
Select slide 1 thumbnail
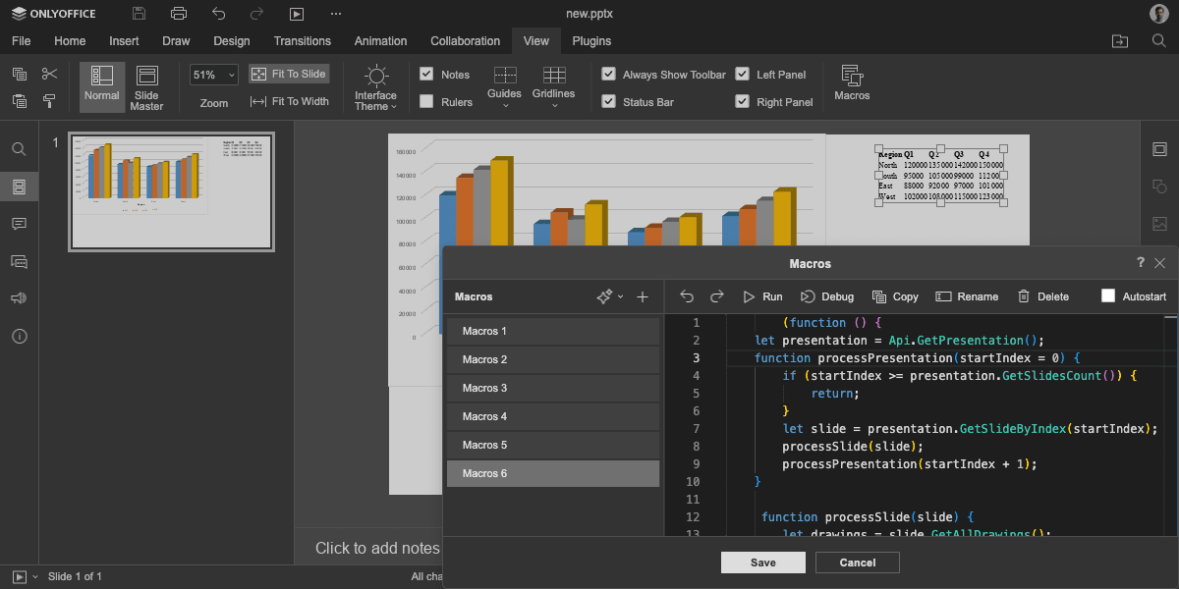point(171,191)
